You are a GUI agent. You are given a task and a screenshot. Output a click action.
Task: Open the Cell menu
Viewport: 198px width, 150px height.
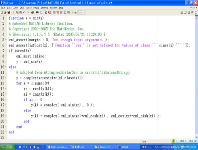[22, 8]
